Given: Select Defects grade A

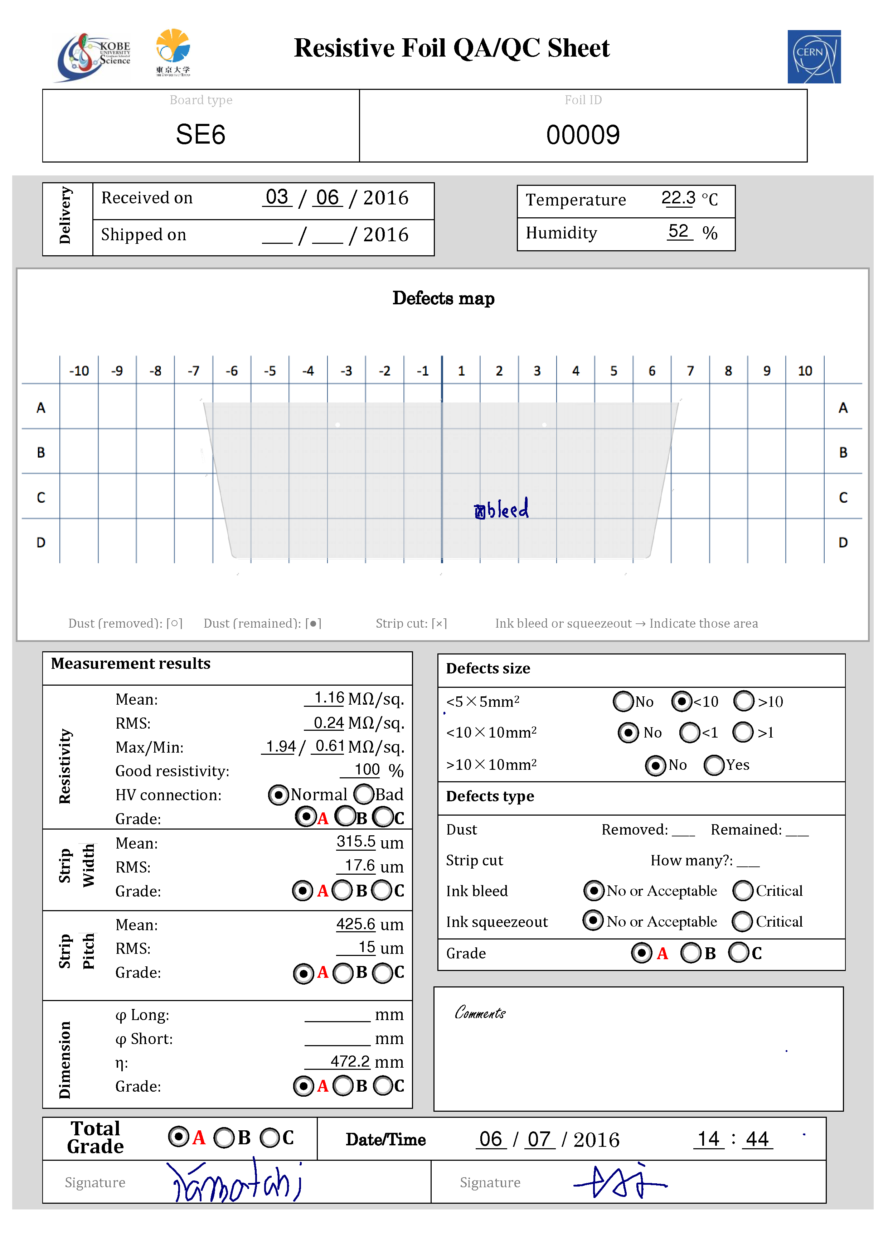Looking at the screenshot, I should coord(641,953).
